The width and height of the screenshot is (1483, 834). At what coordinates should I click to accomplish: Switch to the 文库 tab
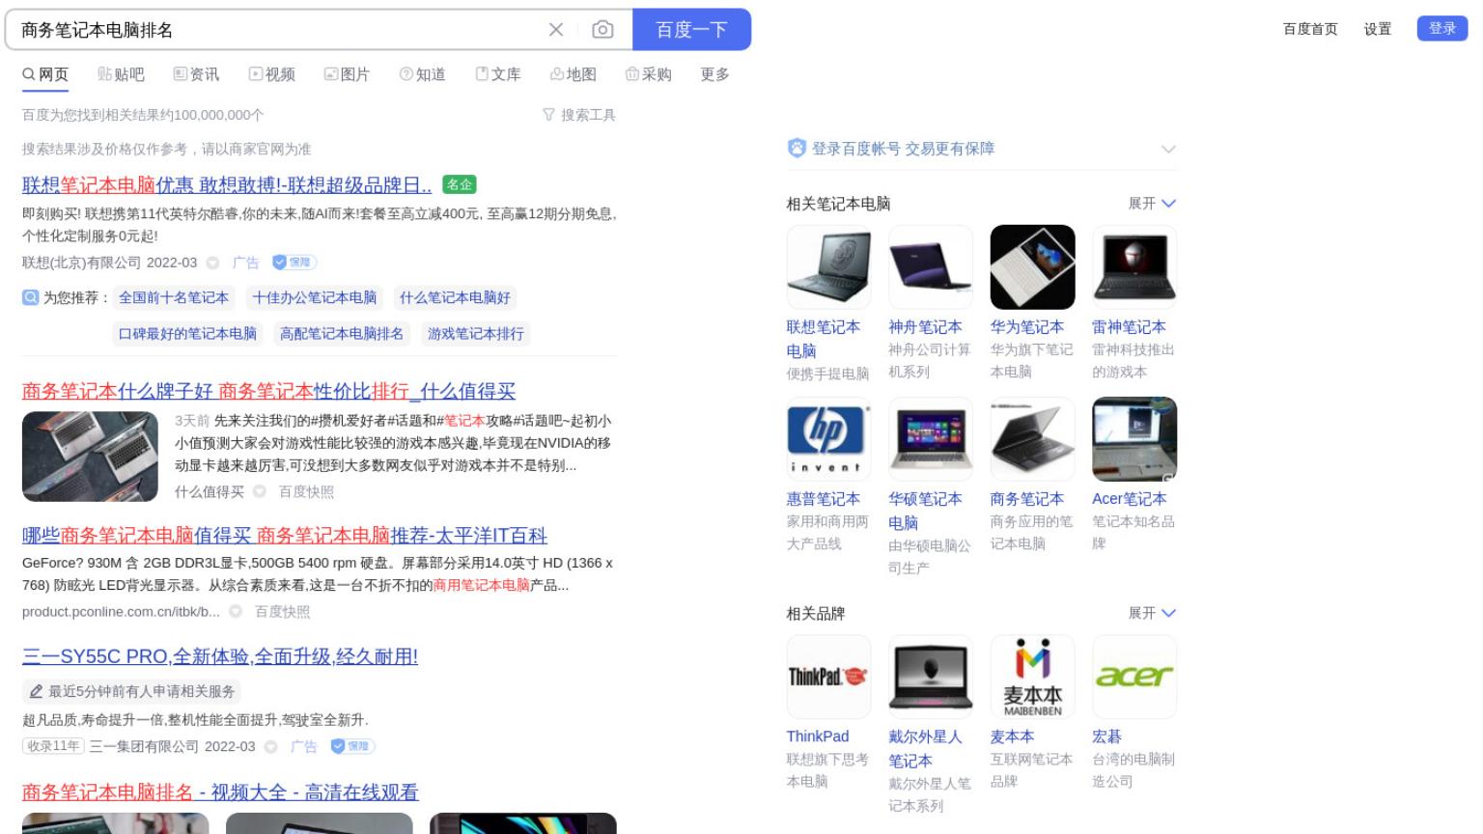point(497,74)
